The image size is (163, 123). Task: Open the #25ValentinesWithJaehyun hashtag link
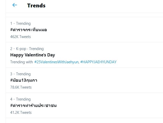pos(56,62)
